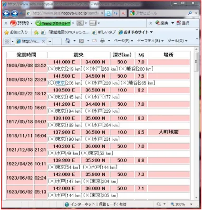Click the Home icon
Image resolution: width=202 pixels, height=210 pixels.
67,41
